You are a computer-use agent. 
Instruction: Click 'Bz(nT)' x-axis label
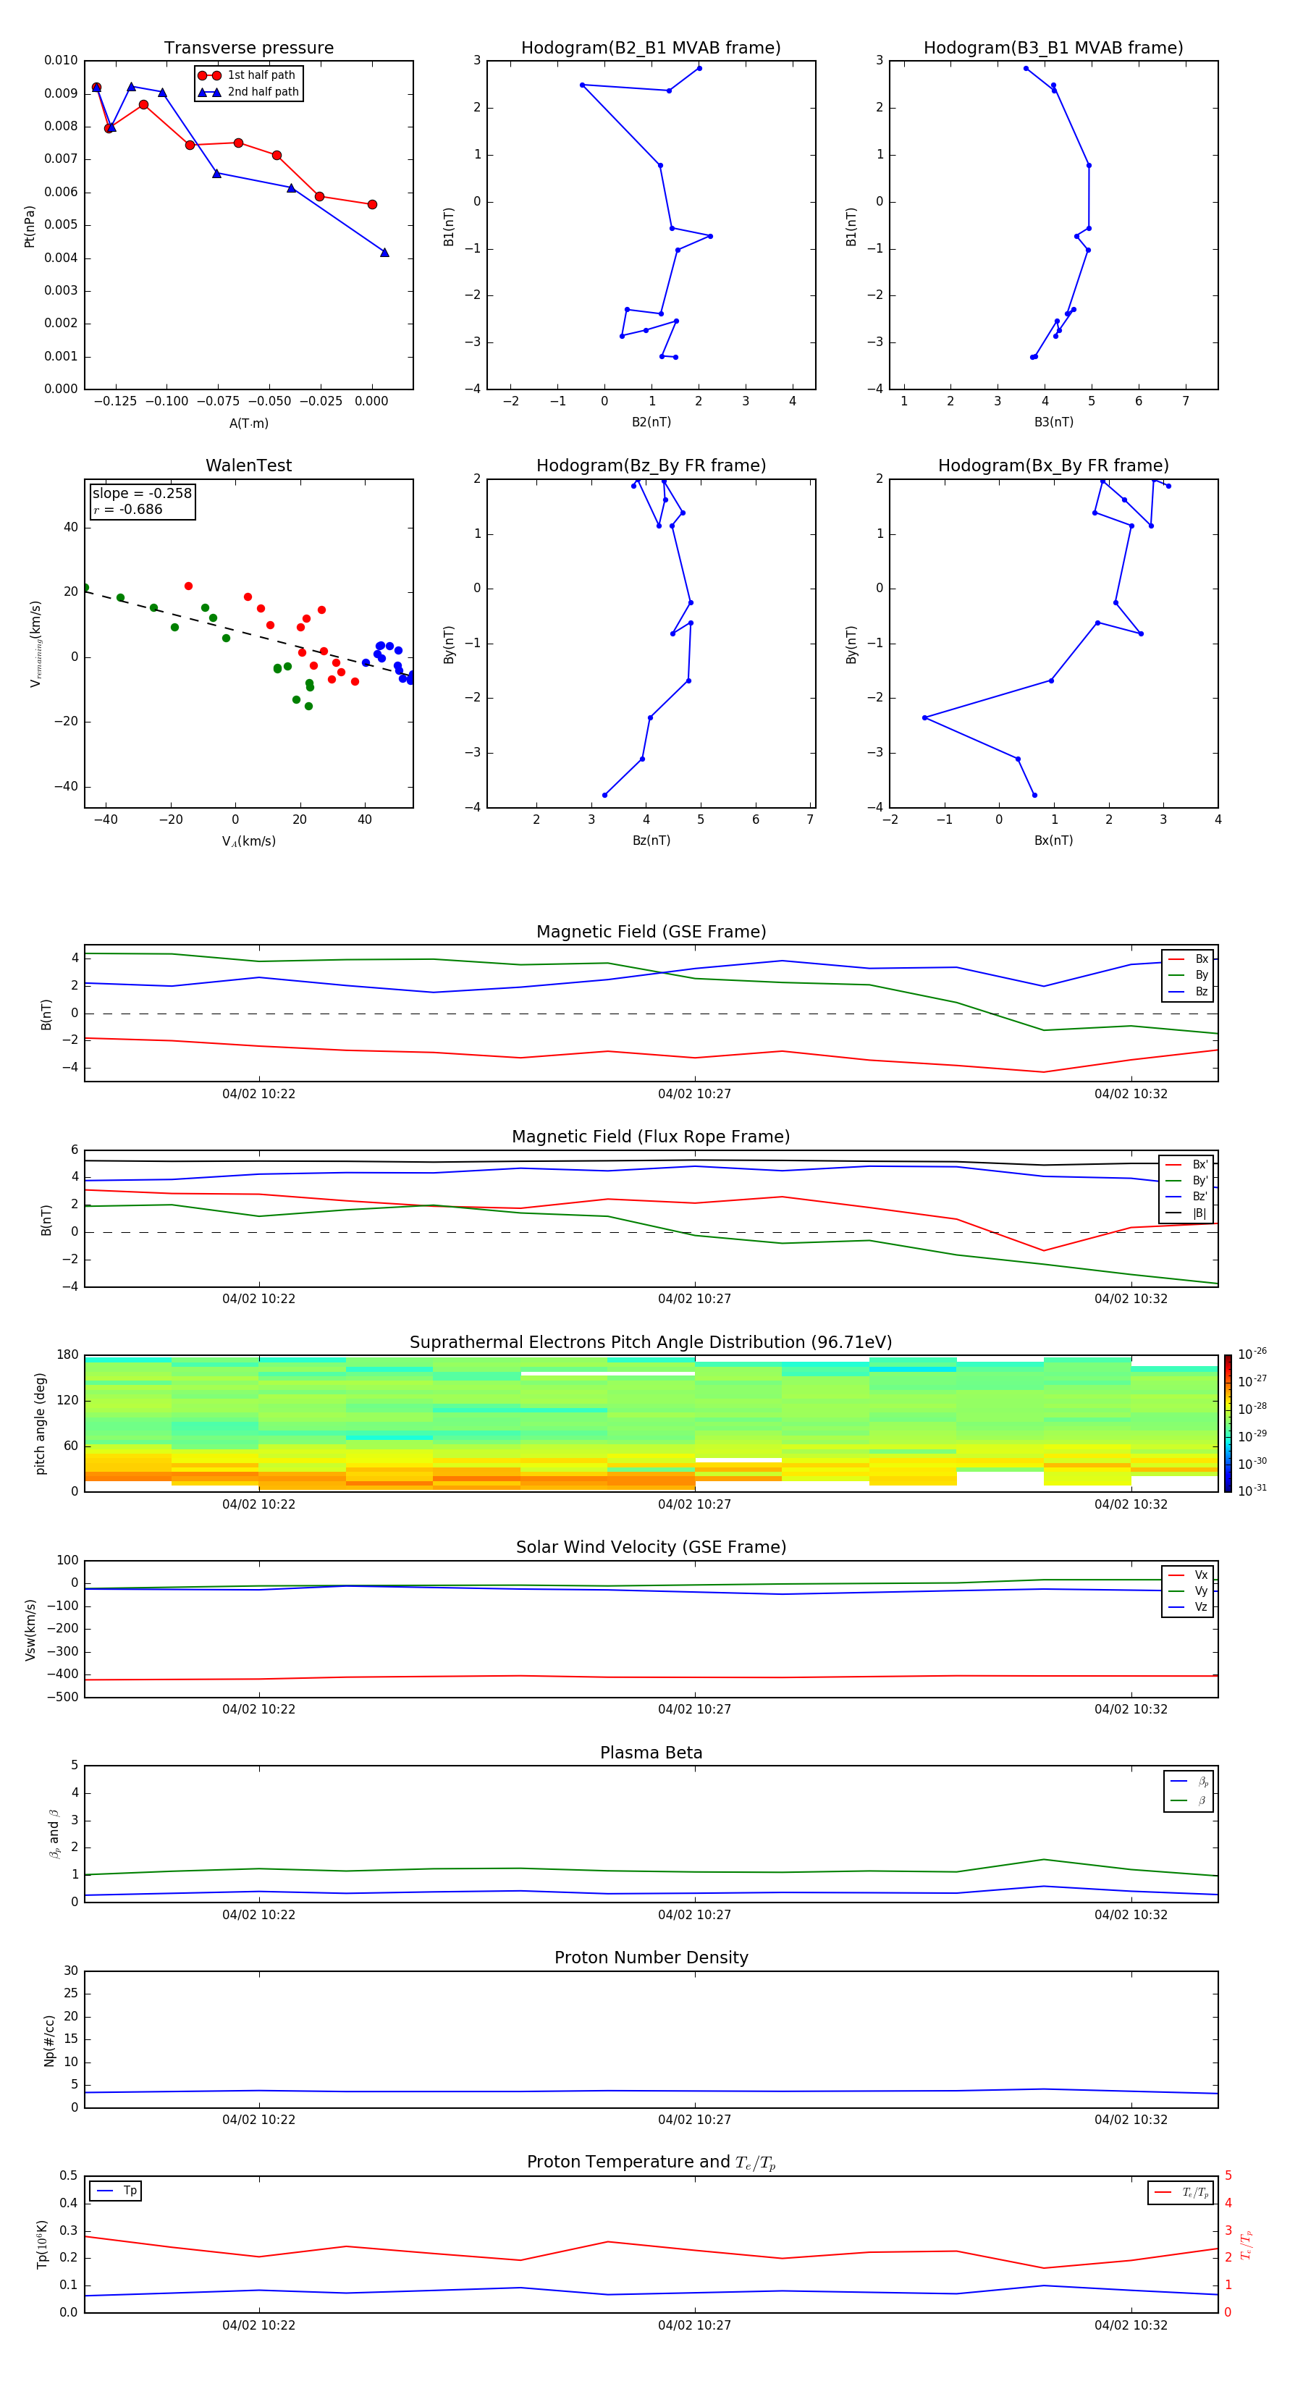(x=651, y=841)
